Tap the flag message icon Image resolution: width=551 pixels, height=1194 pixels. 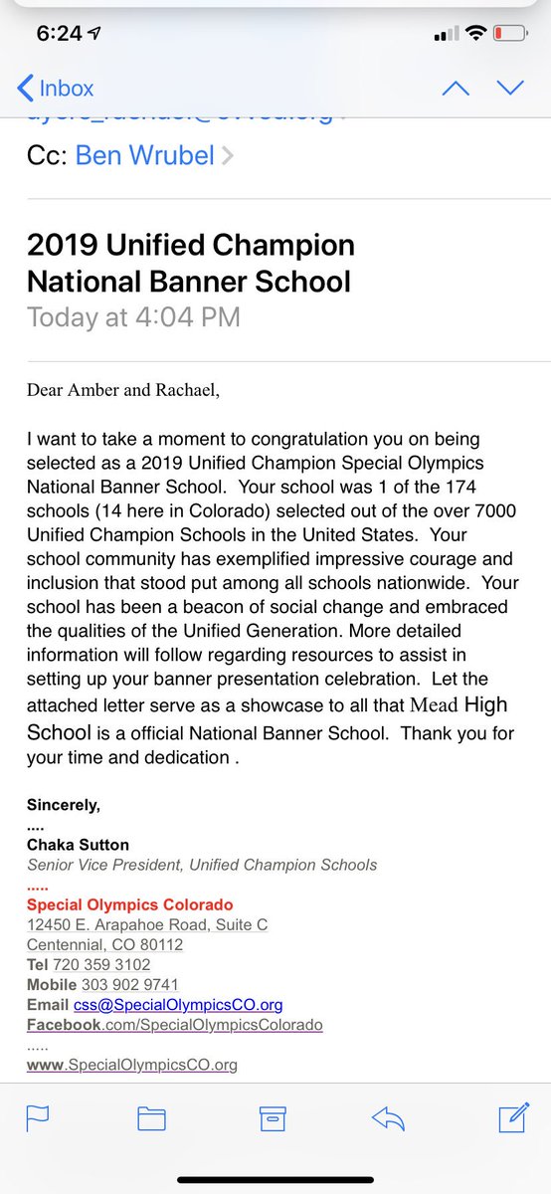pos(38,1118)
